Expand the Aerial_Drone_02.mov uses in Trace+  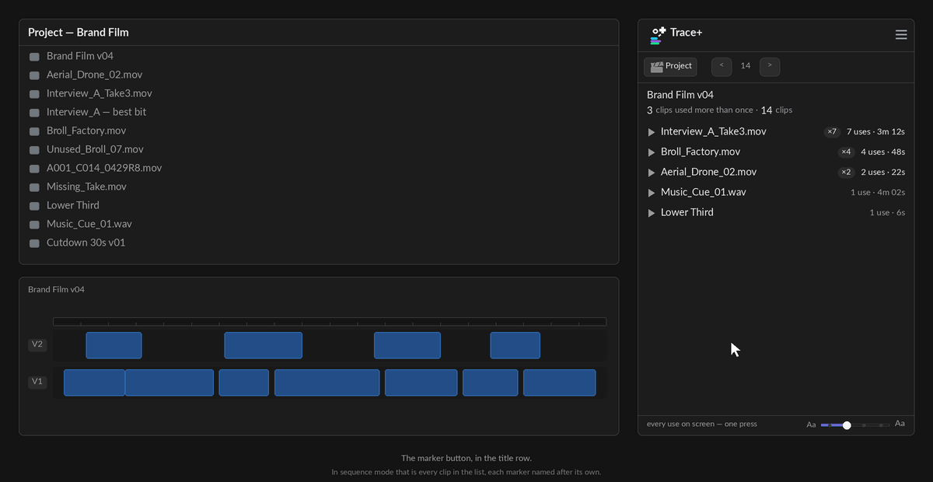tap(652, 173)
